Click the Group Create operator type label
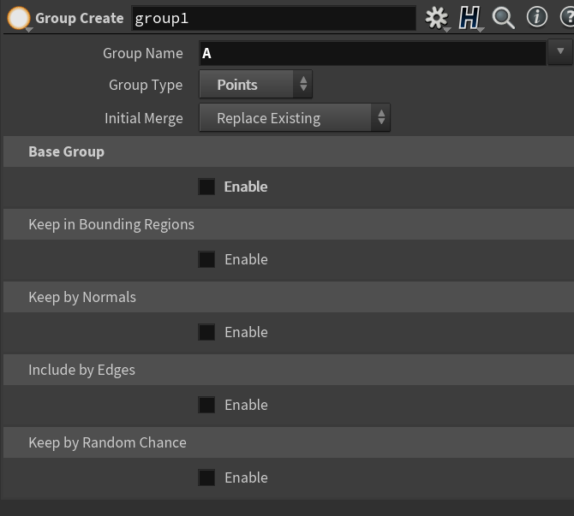Image resolution: width=574 pixels, height=516 pixels. point(80,18)
